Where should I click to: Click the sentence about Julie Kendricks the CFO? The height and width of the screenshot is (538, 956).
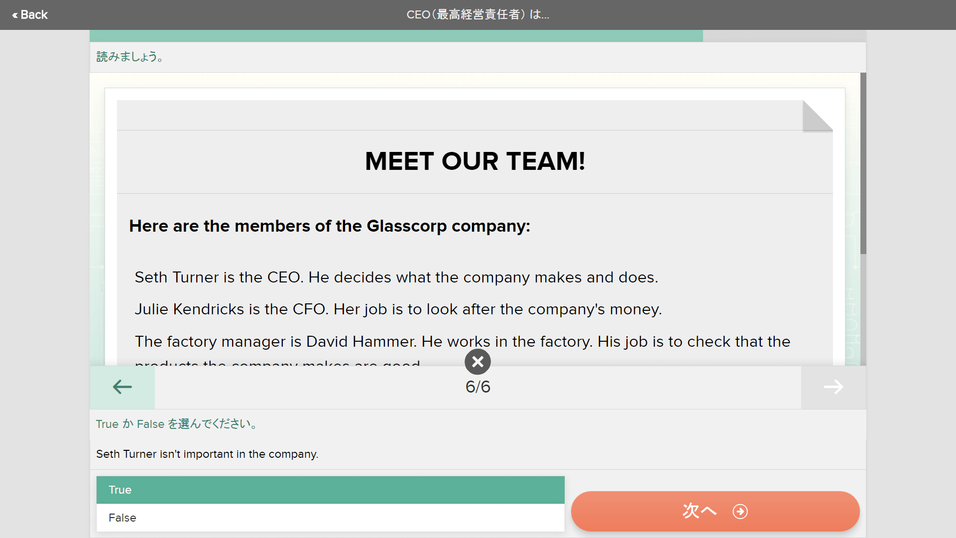(398, 309)
